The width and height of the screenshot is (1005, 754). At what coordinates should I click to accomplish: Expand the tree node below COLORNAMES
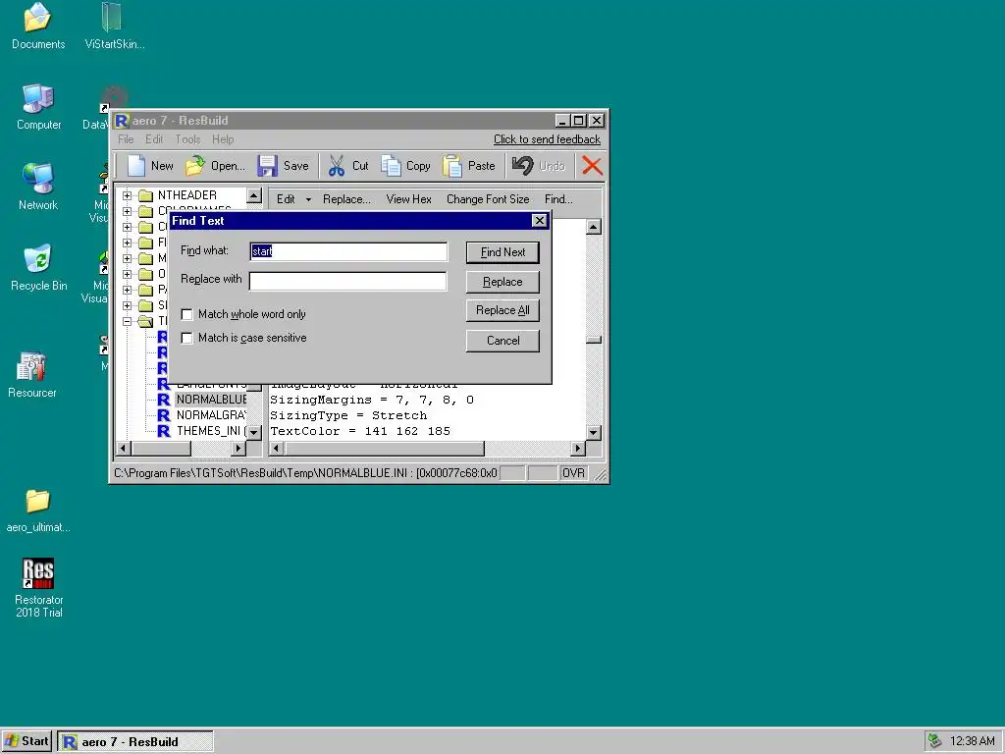point(127,227)
